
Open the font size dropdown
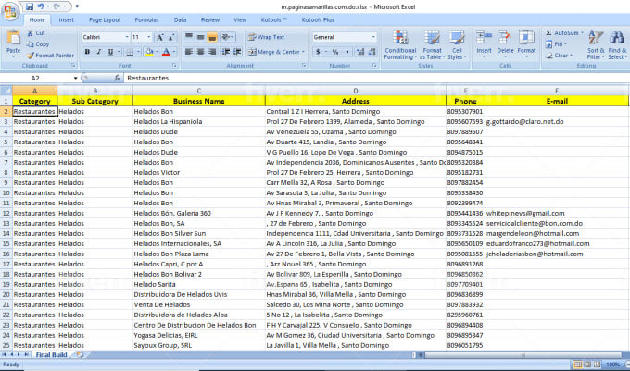pyautogui.click(x=148, y=37)
